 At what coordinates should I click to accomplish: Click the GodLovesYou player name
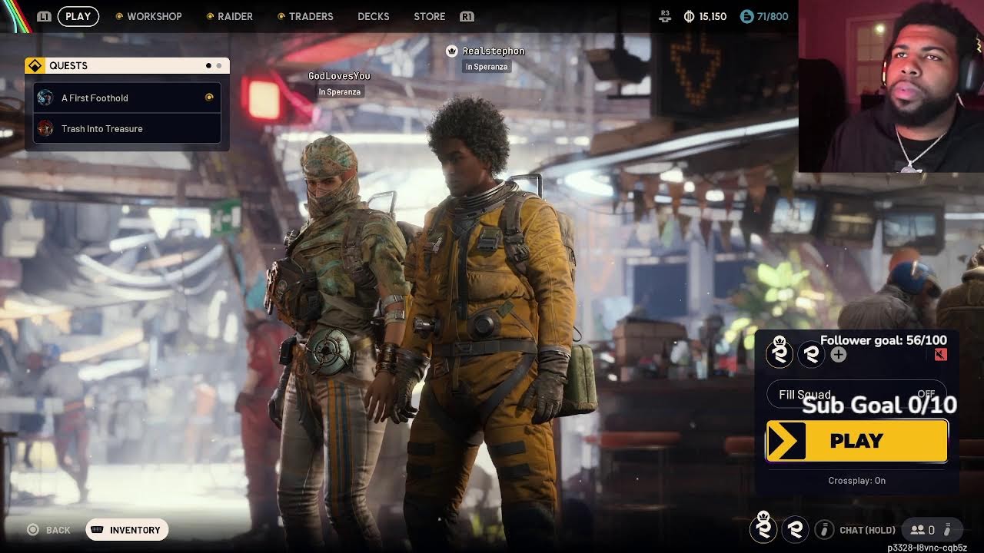(339, 76)
